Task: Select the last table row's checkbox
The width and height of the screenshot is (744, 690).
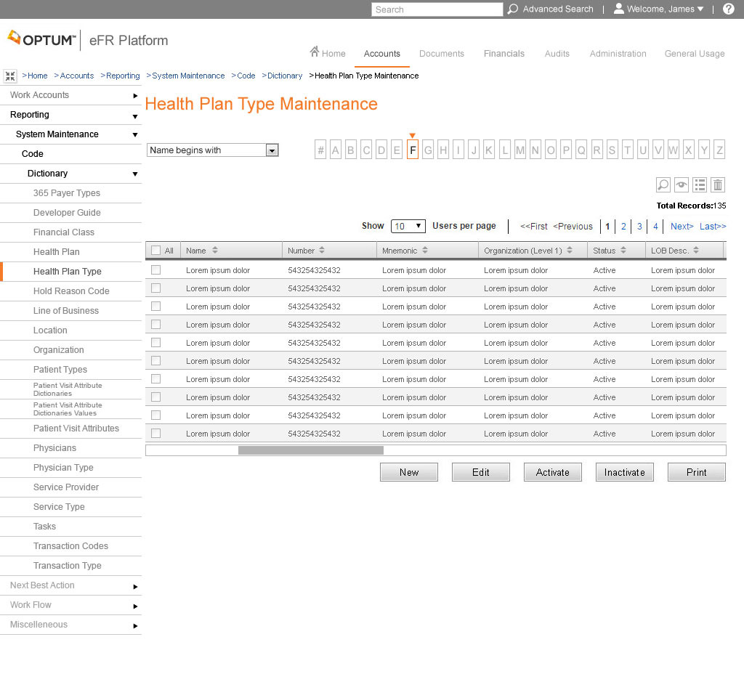Action: click(x=156, y=434)
